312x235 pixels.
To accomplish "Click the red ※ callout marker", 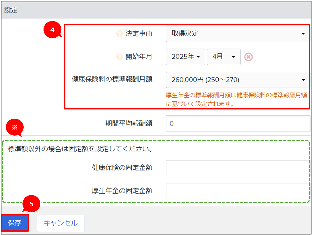I will pyautogui.click(x=14, y=127).
